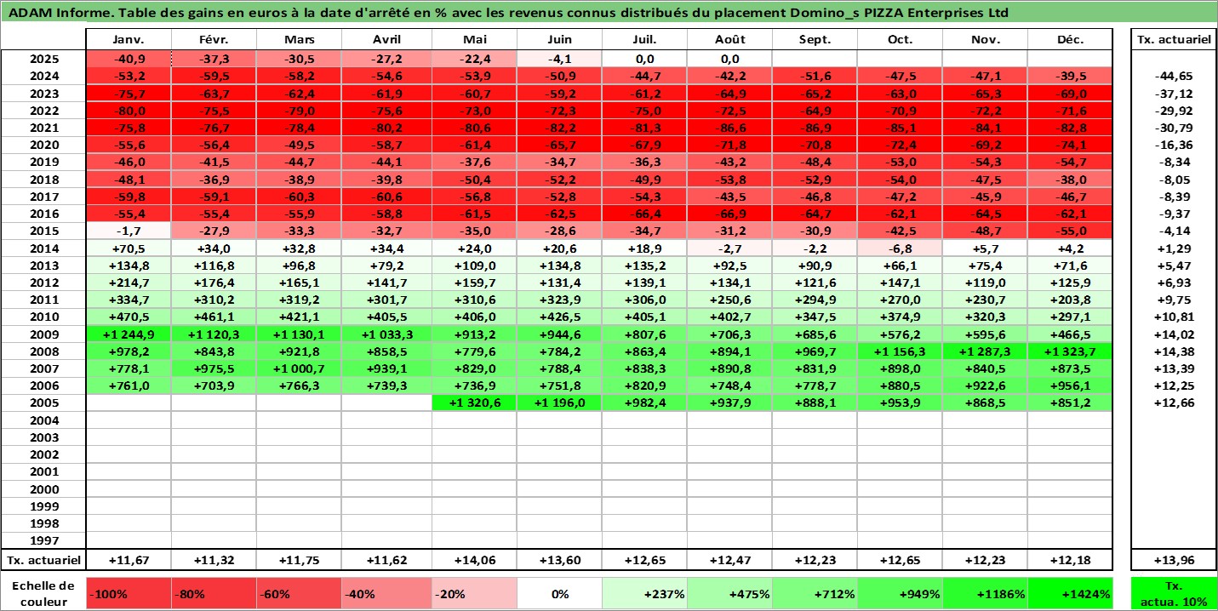Select cell '-6,8' for October 2014
The height and width of the screenshot is (611, 1218).
[900, 248]
